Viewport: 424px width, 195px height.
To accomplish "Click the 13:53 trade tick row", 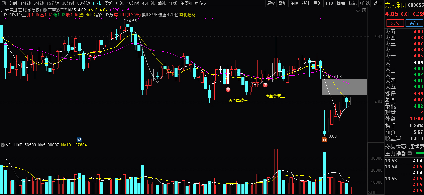I will point(404,161).
